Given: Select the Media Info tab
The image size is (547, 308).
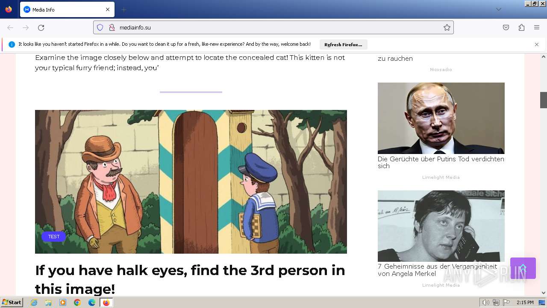Looking at the screenshot, I should [67, 9].
